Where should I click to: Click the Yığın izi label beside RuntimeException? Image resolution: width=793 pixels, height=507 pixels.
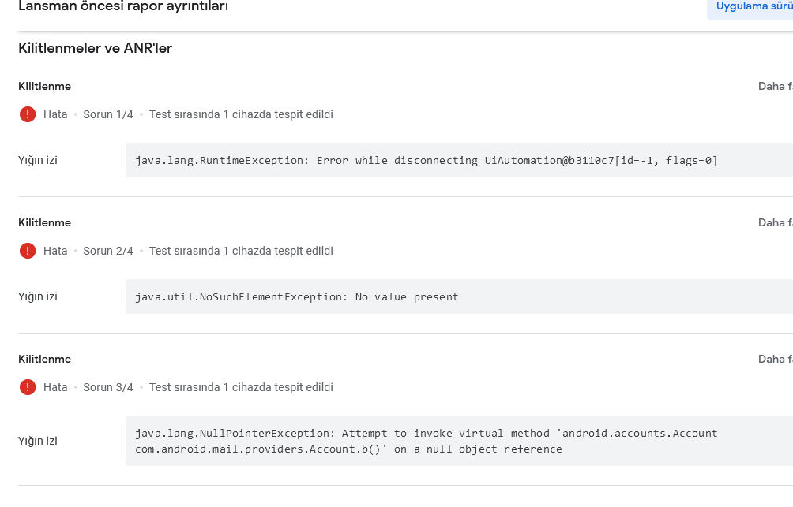tap(38, 161)
